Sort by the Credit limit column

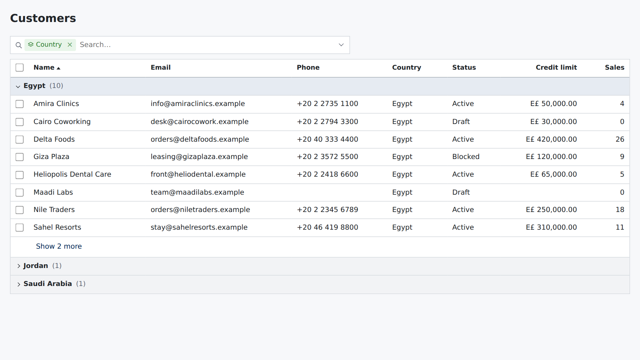click(x=556, y=67)
